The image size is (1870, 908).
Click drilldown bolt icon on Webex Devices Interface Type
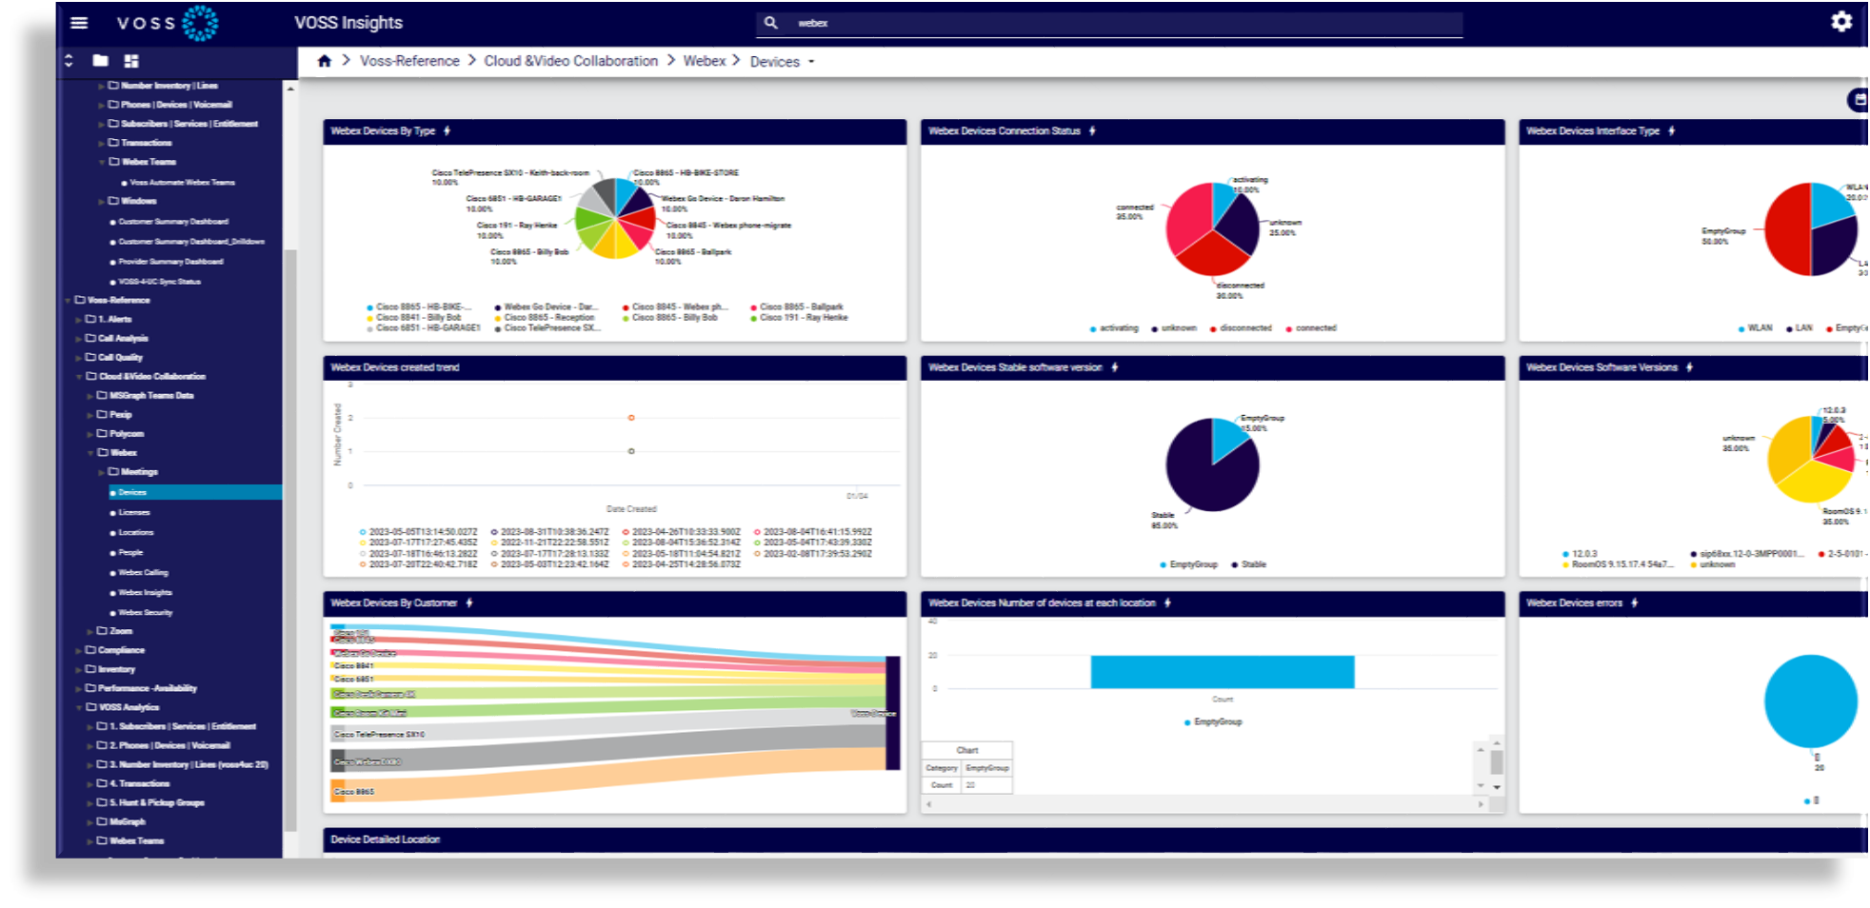[1671, 131]
